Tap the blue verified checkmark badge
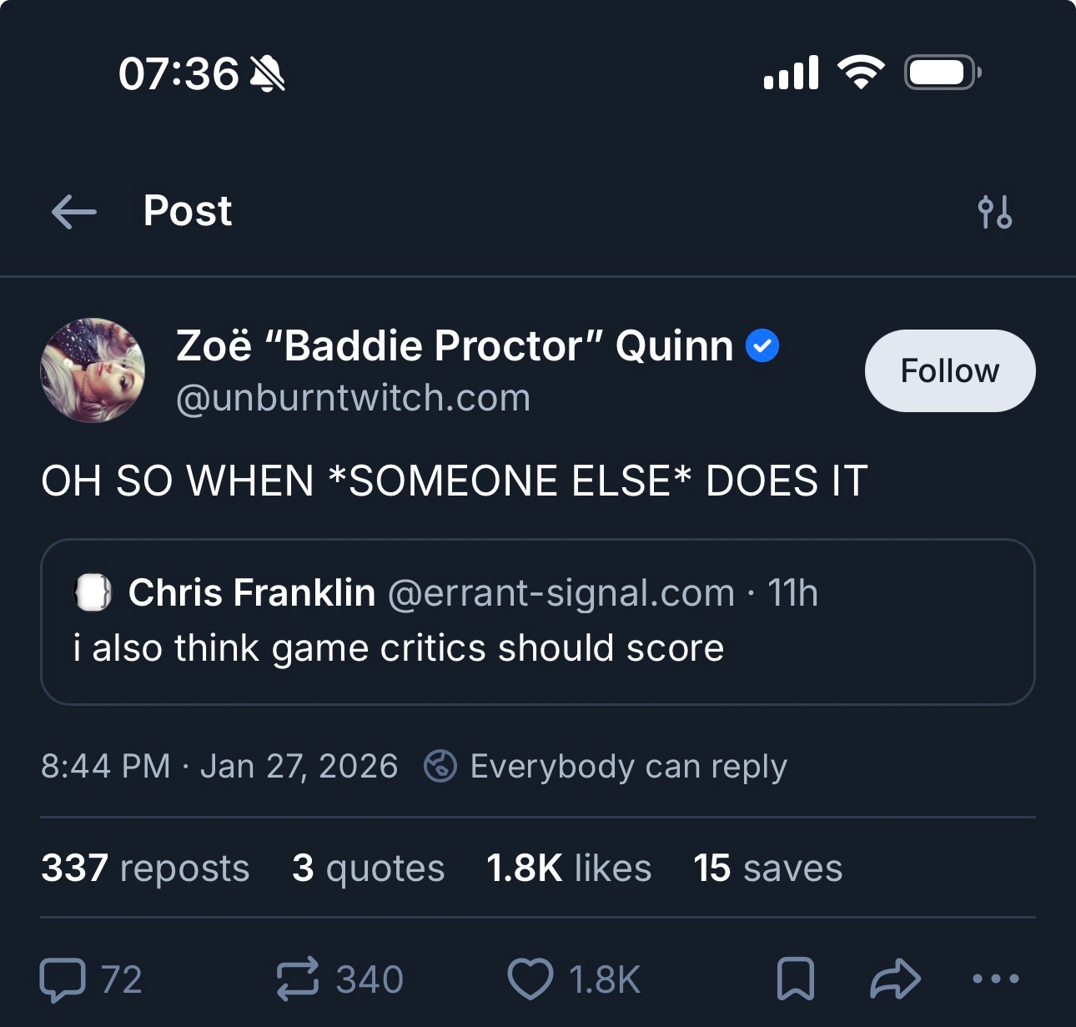Screen dimensions: 1076x1027 (x=762, y=346)
